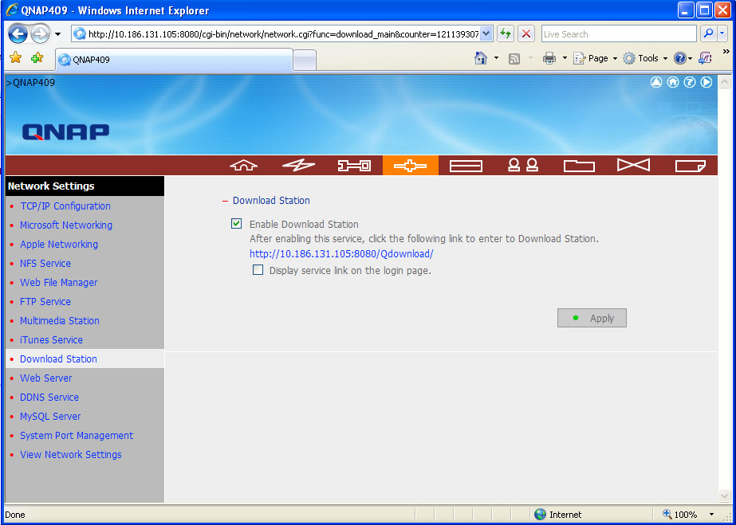
Task: Click the Internet security zone in status bar
Action: click(558, 514)
